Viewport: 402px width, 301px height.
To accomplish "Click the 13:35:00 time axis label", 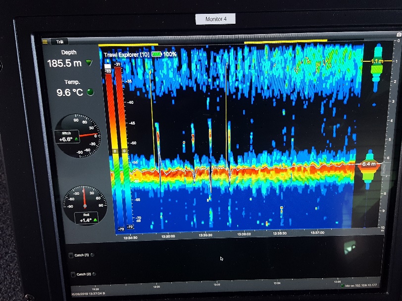I will [168, 236].
